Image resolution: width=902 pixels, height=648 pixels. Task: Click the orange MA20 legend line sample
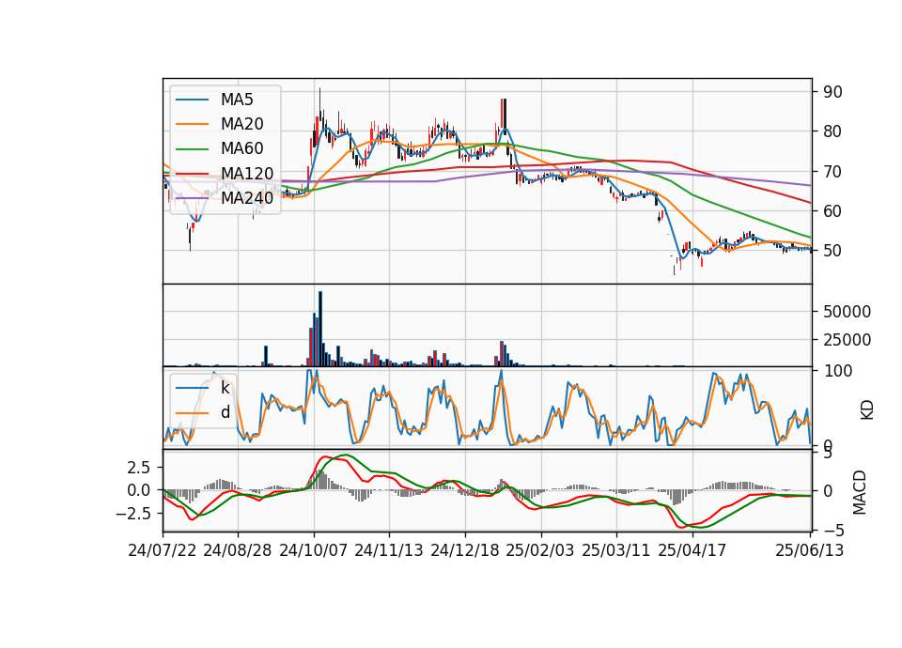point(192,124)
